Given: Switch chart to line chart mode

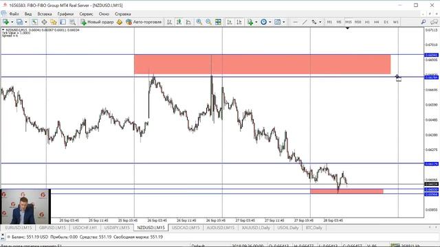Looking at the screenshot, I should (x=188, y=22).
